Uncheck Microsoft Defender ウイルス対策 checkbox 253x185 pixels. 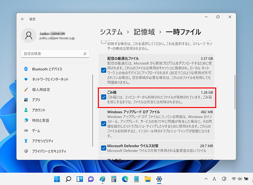click(104, 148)
